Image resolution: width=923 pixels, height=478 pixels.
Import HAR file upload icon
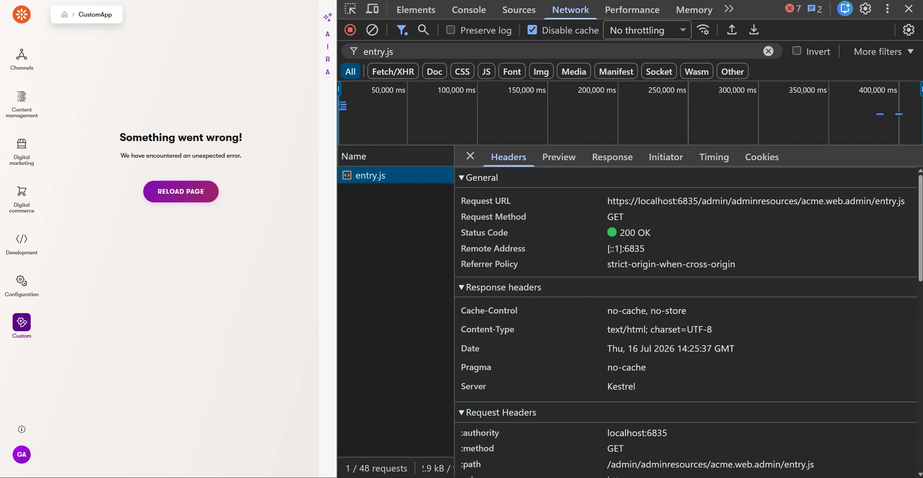(x=732, y=30)
